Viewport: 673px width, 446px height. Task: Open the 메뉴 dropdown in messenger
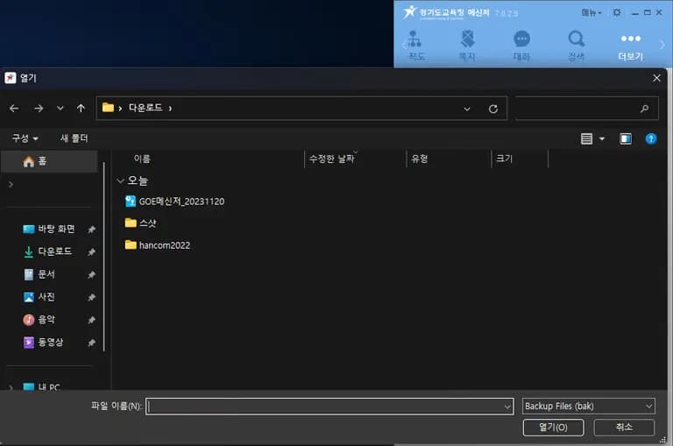click(x=591, y=12)
